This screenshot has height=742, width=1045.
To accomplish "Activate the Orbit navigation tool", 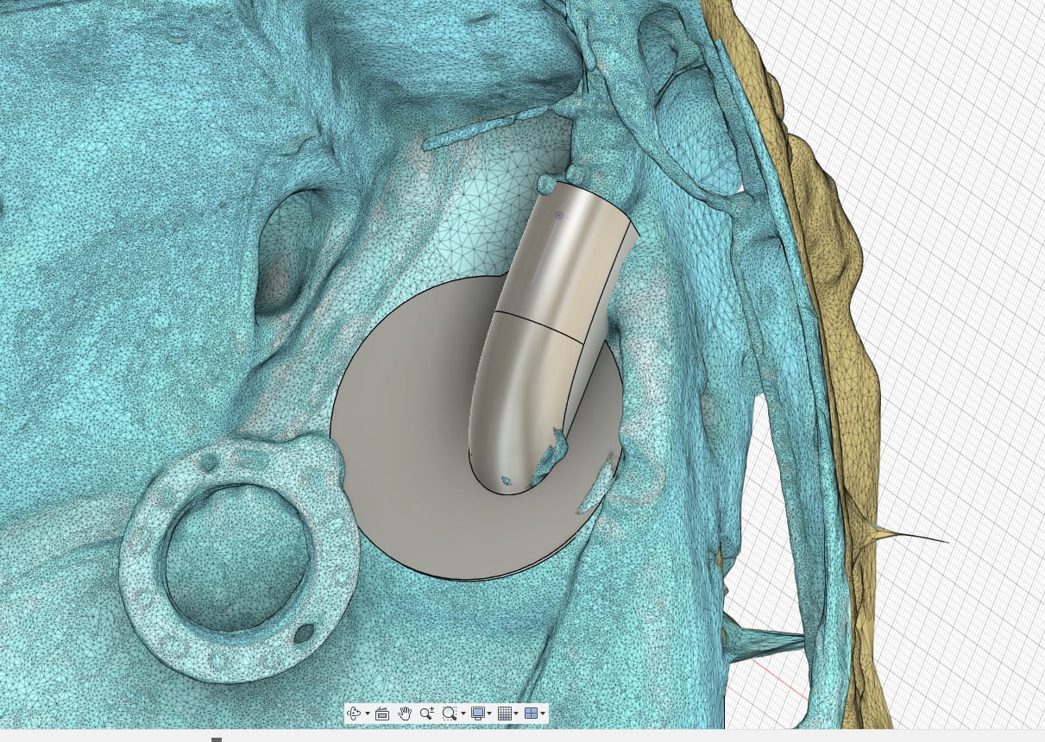I will tap(355, 714).
